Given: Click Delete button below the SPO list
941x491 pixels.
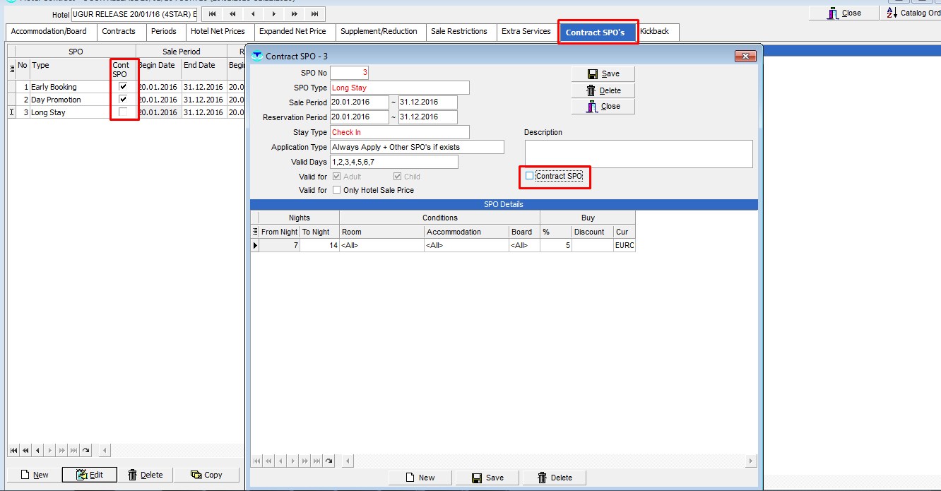Looking at the screenshot, I should [x=145, y=475].
